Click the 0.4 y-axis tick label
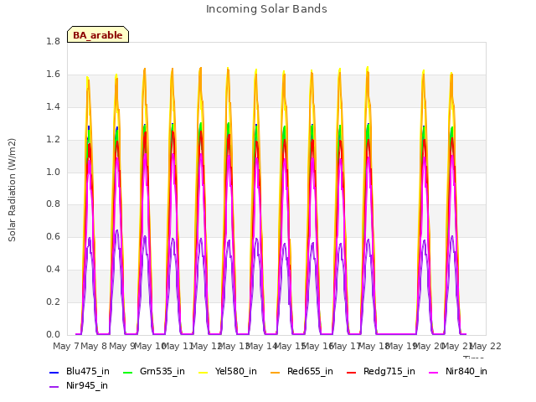 pyautogui.click(x=53, y=270)
